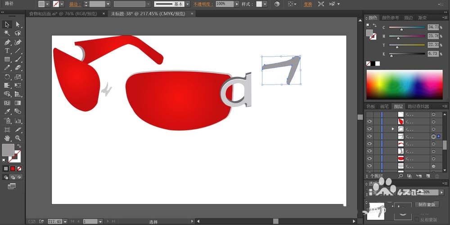The width and height of the screenshot is (450, 225).
Task: Select the Free Transform tool
Action: point(18,85)
